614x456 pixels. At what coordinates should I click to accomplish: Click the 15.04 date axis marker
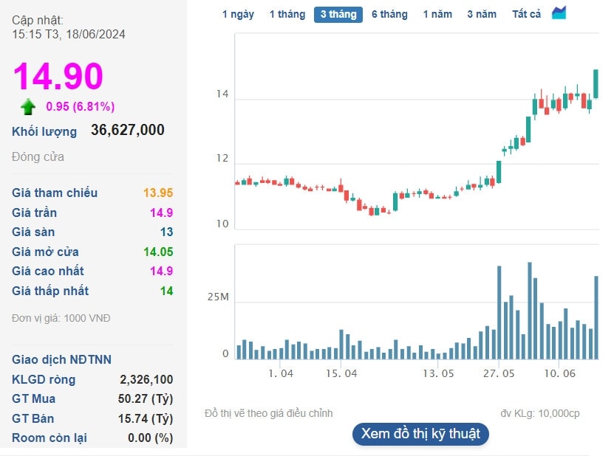[x=341, y=373]
